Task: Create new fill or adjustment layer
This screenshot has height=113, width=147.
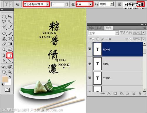Action: click(121, 94)
